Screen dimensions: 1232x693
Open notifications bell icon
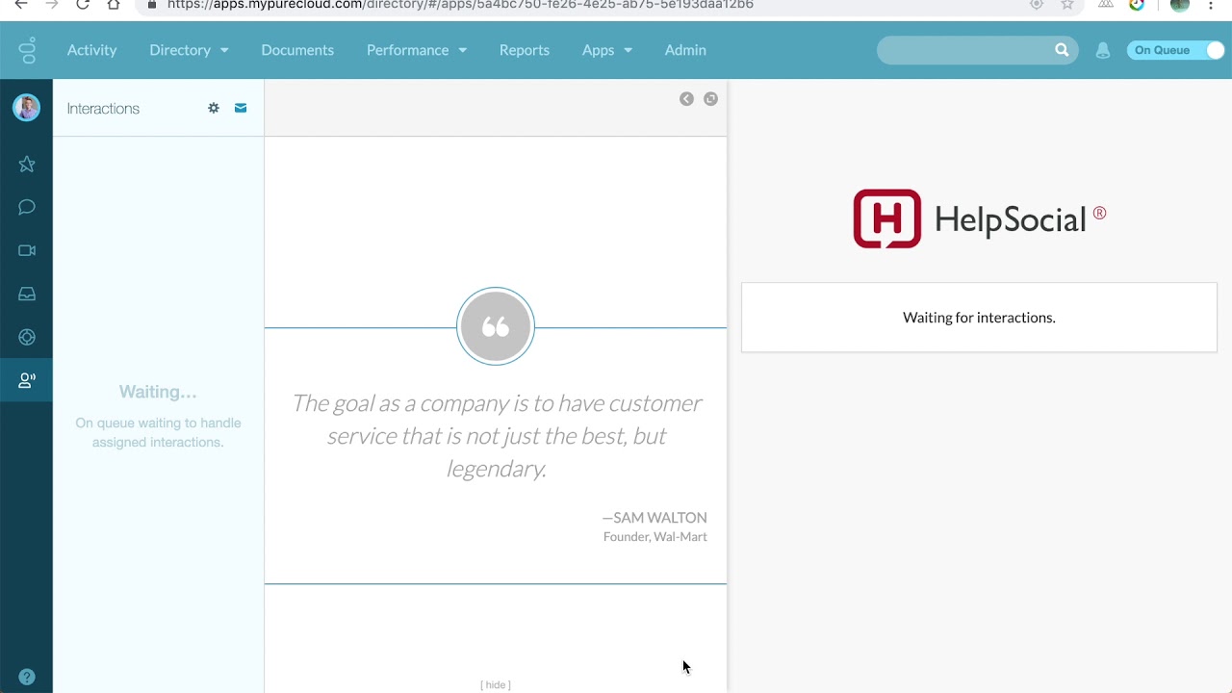(x=1103, y=50)
